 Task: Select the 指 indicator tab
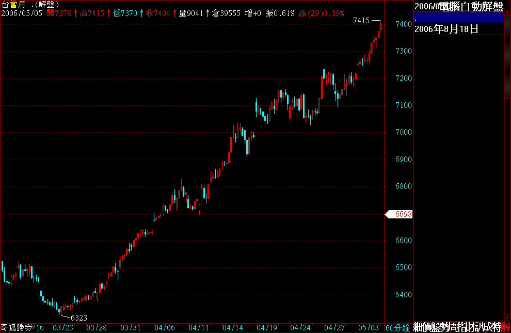464,327
